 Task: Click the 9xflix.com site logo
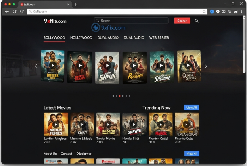55,21
